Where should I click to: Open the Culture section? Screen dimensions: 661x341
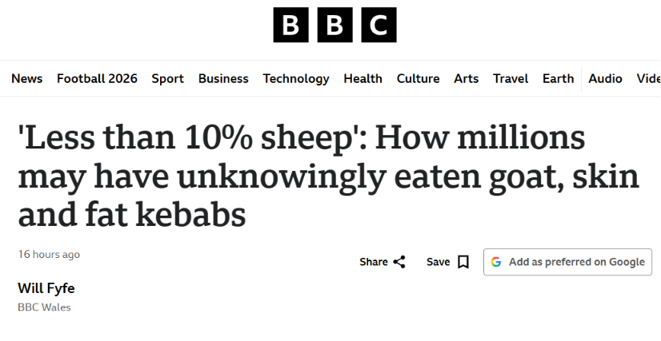coord(419,78)
